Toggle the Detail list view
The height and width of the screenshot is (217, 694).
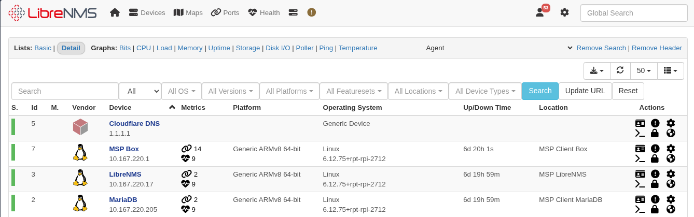pos(71,48)
